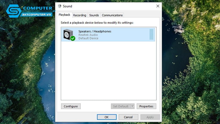This screenshot has height=124, width=220.
Task: Open Properties for the selected device
Action: point(146,106)
